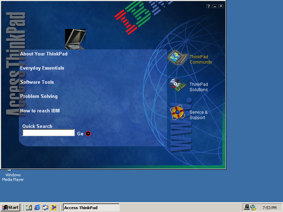Click the network computer tray icon
283x212 pixels.
247,208
